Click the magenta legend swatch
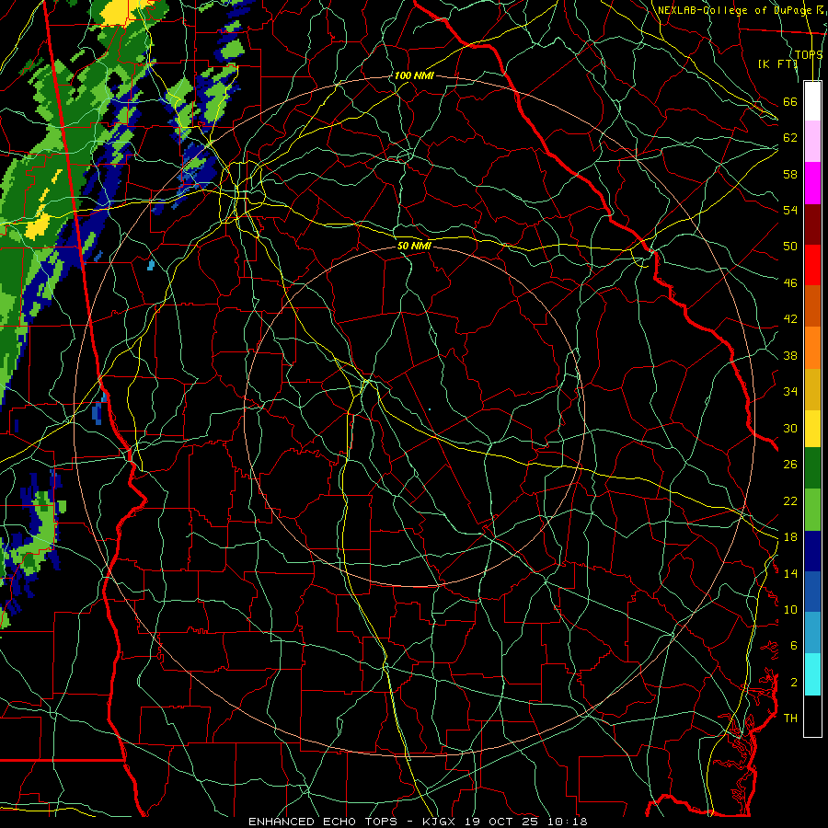 [x=812, y=183]
